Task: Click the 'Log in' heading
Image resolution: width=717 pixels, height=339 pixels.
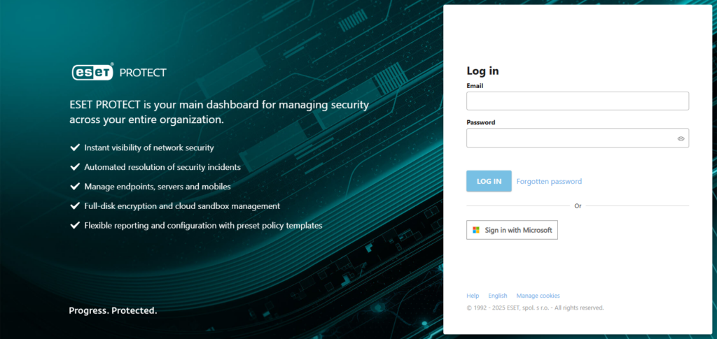Action: click(x=482, y=71)
